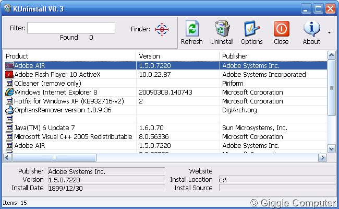
Task: Sort by the Publisher column header
Action: click(273, 56)
